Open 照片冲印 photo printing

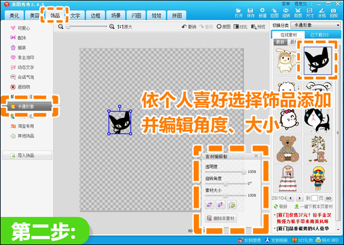coord(327,240)
